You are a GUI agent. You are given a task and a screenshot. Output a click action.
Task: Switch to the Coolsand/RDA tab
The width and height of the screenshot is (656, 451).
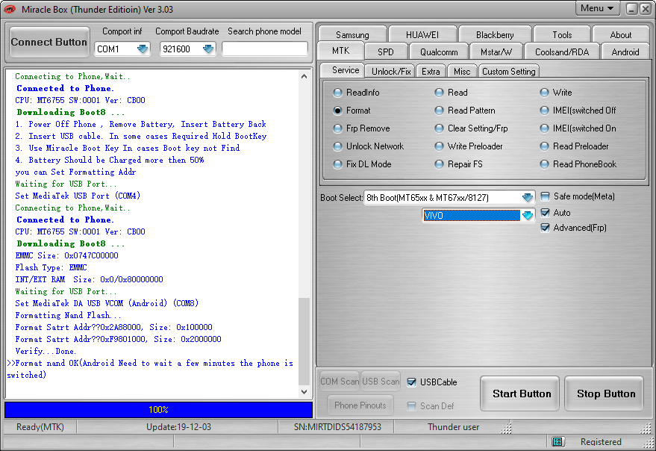click(562, 52)
